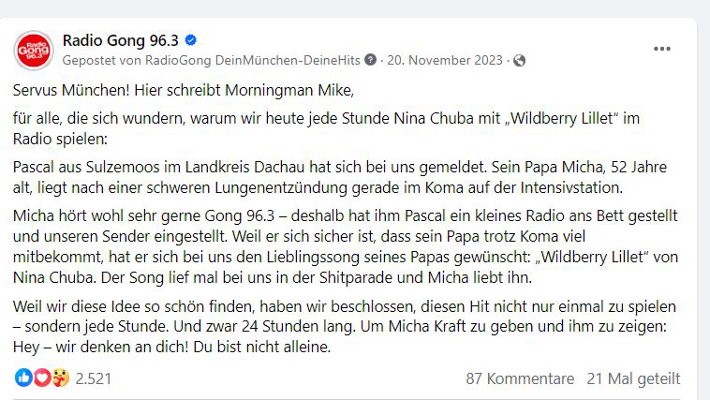Screen dimensions: 710x400
Task: Click the question mark info icon
Action: [370, 60]
